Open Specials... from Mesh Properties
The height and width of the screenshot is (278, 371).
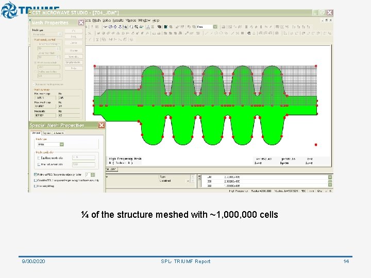click(x=74, y=57)
